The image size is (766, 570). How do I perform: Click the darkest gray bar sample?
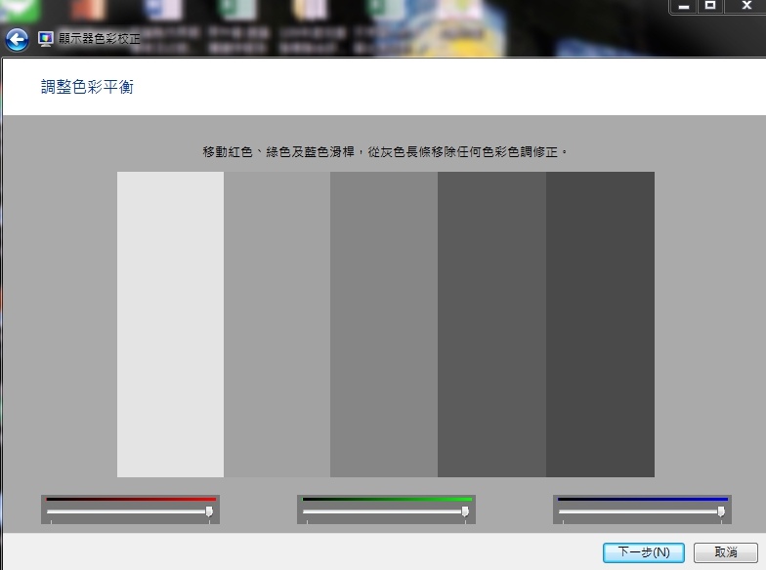click(x=600, y=324)
